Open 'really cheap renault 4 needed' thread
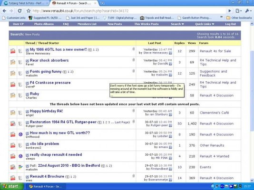254x190 pixels. click(56, 154)
